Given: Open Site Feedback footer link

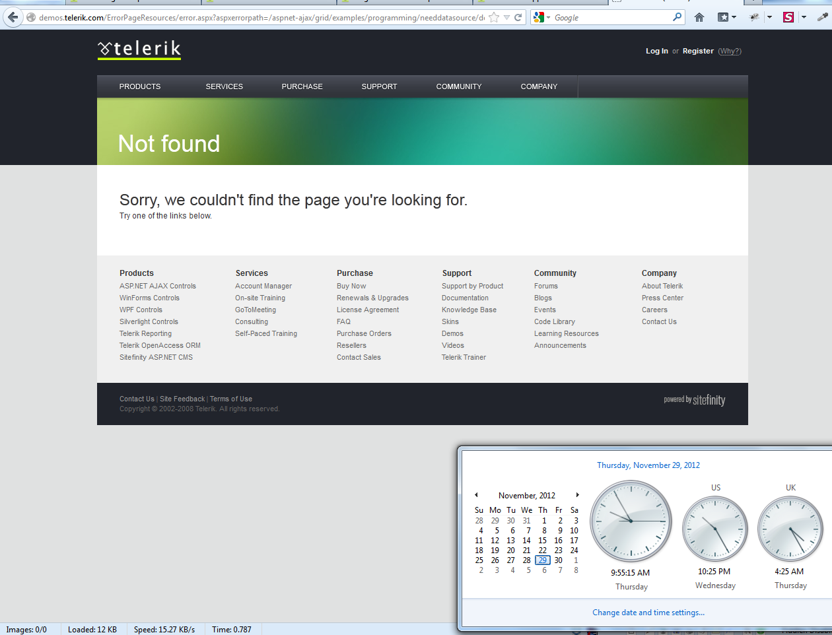Looking at the screenshot, I should pyautogui.click(x=182, y=399).
